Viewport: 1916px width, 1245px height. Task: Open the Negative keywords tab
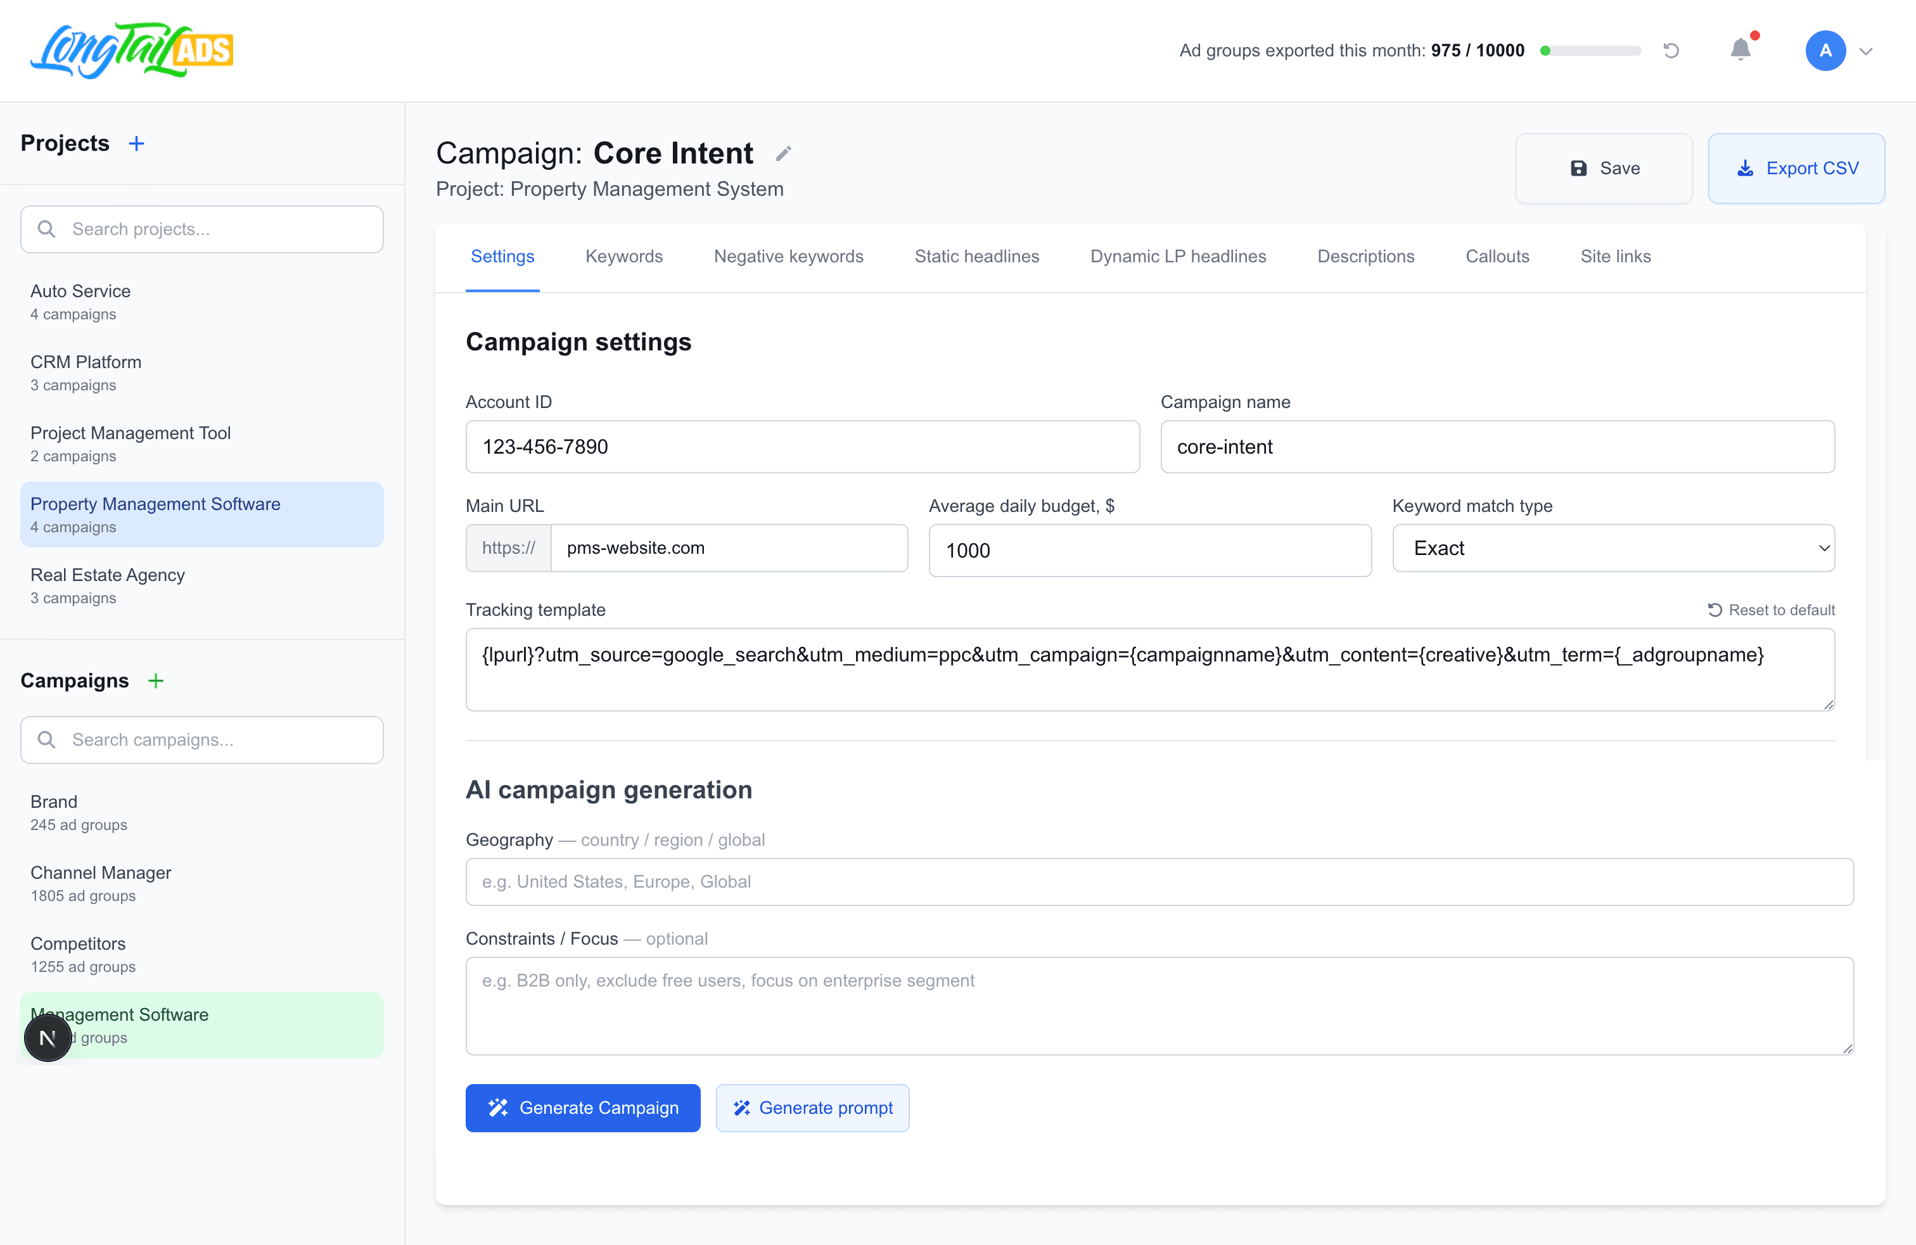click(x=788, y=257)
